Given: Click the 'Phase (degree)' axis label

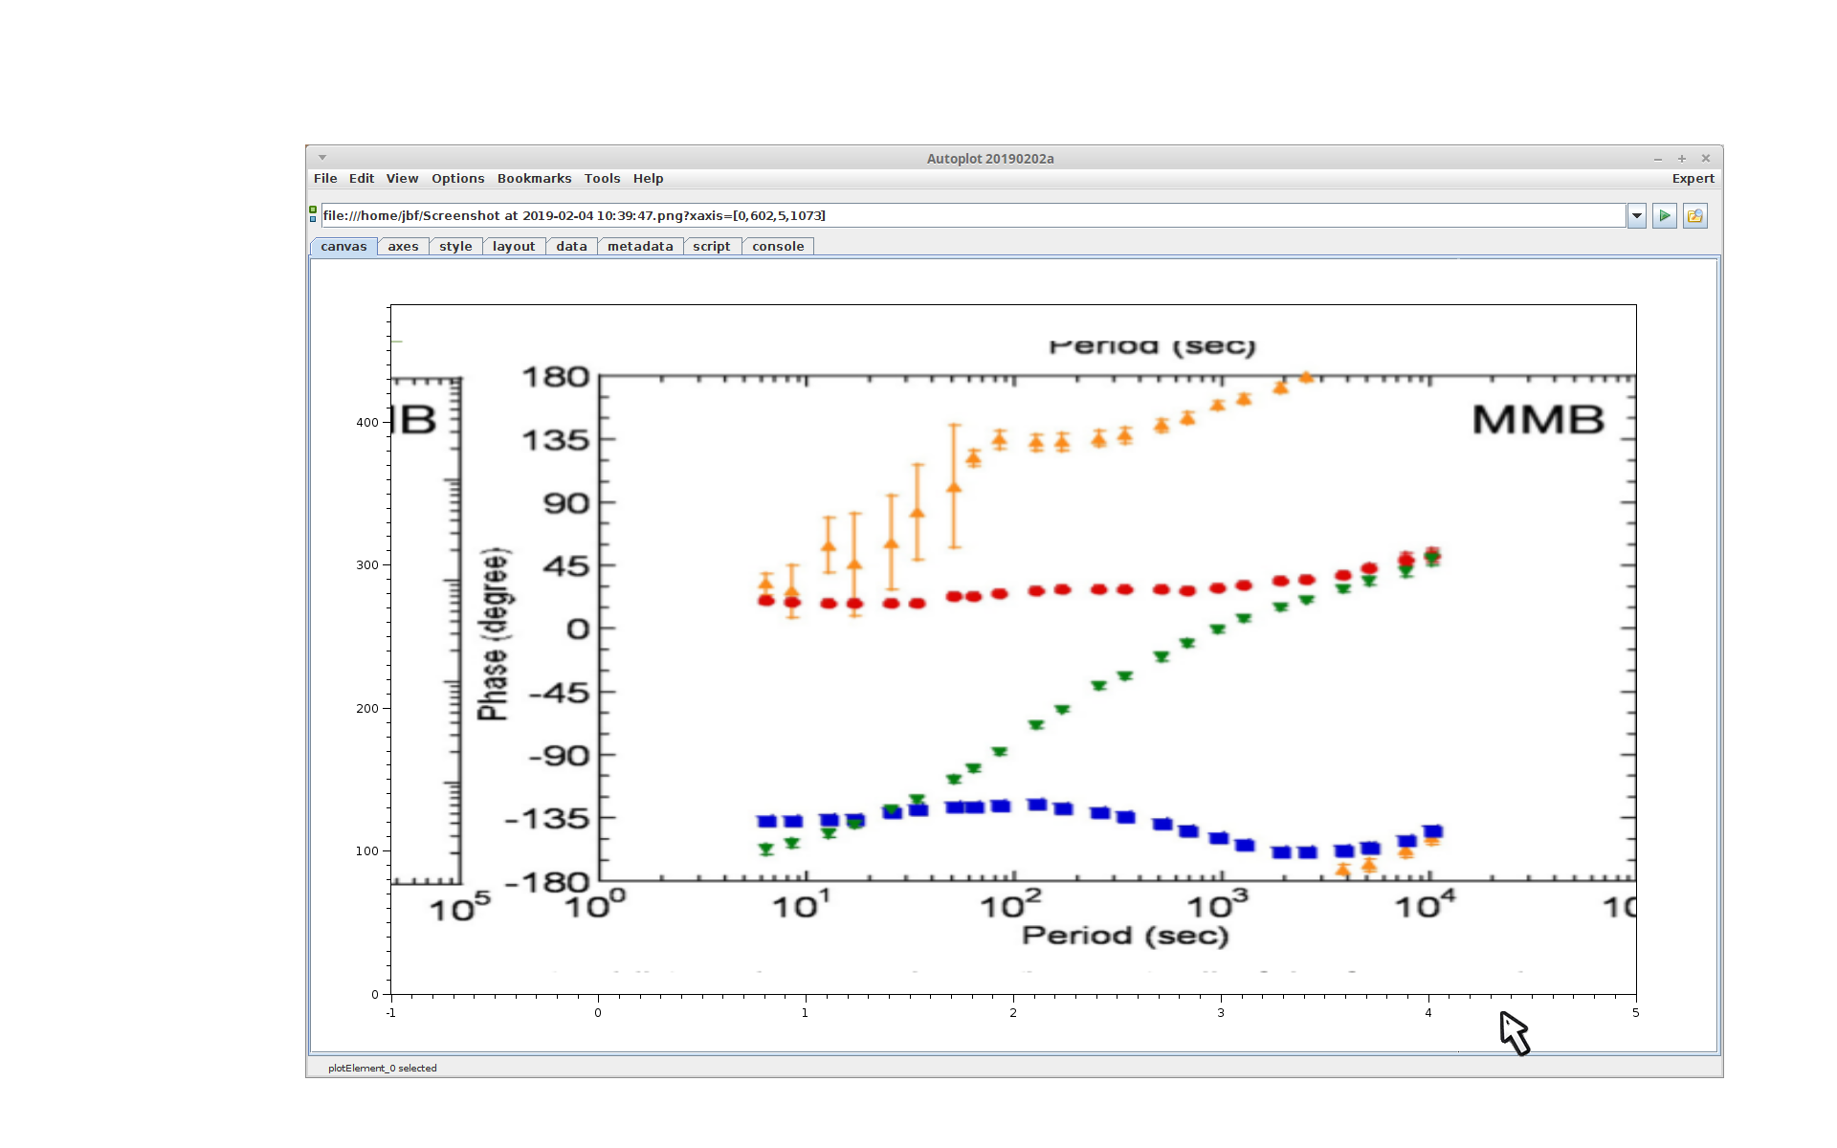Looking at the screenshot, I should coord(494,634).
